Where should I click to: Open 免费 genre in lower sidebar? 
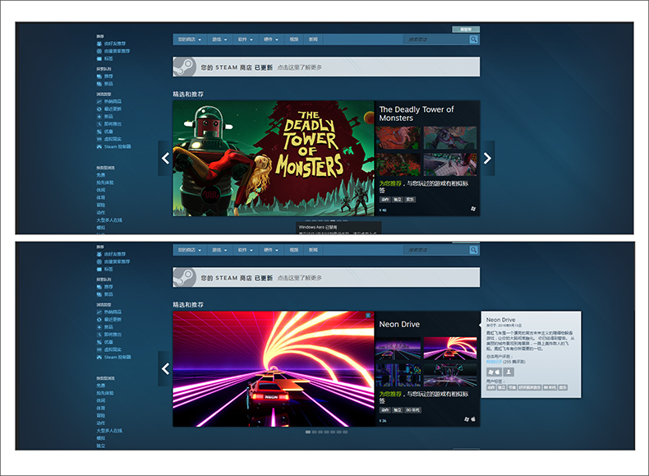click(x=100, y=386)
